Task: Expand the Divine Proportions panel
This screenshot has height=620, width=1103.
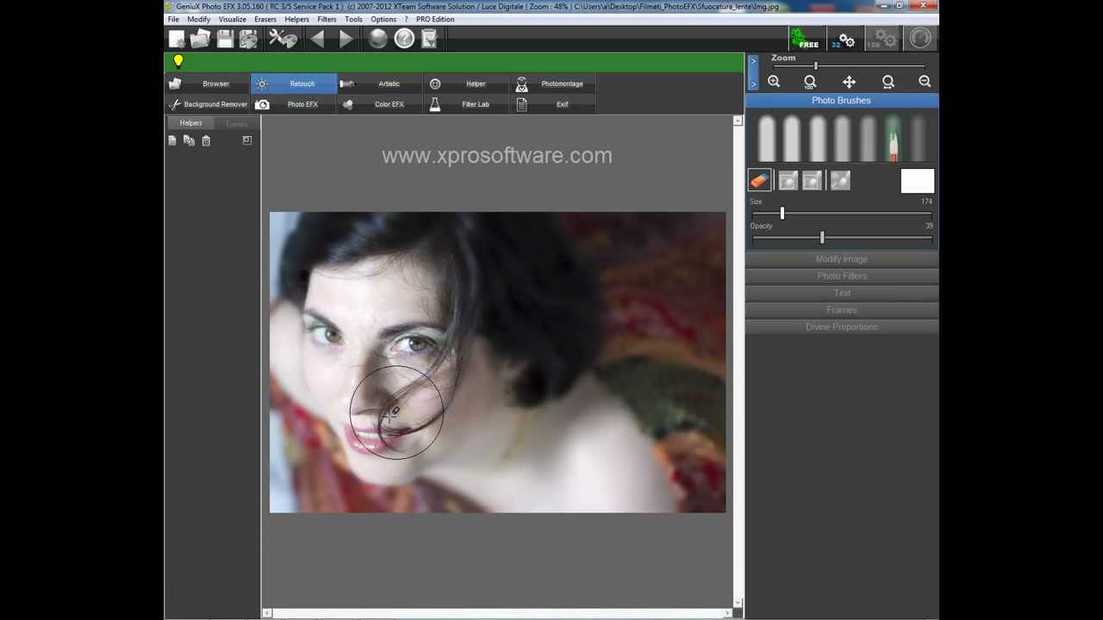Action: tap(842, 327)
